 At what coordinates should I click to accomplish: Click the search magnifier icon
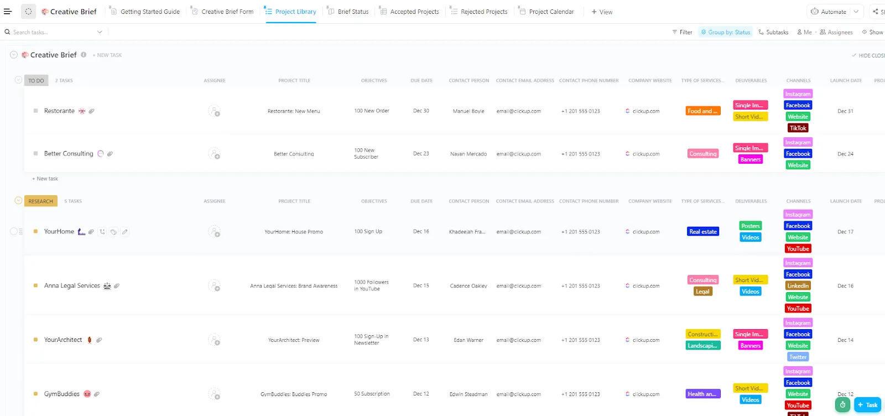pyautogui.click(x=8, y=32)
